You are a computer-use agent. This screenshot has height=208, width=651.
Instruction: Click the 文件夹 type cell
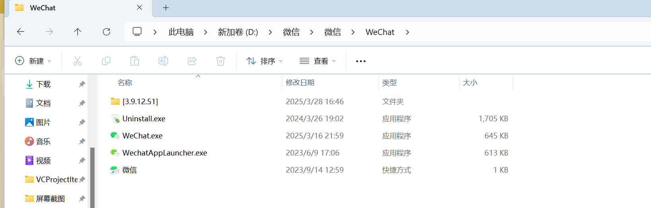click(x=393, y=101)
